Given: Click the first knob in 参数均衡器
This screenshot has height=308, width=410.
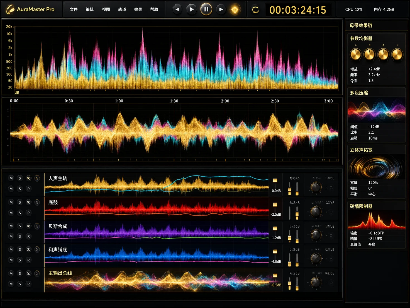Looking at the screenshot, I should pyautogui.click(x=355, y=54).
